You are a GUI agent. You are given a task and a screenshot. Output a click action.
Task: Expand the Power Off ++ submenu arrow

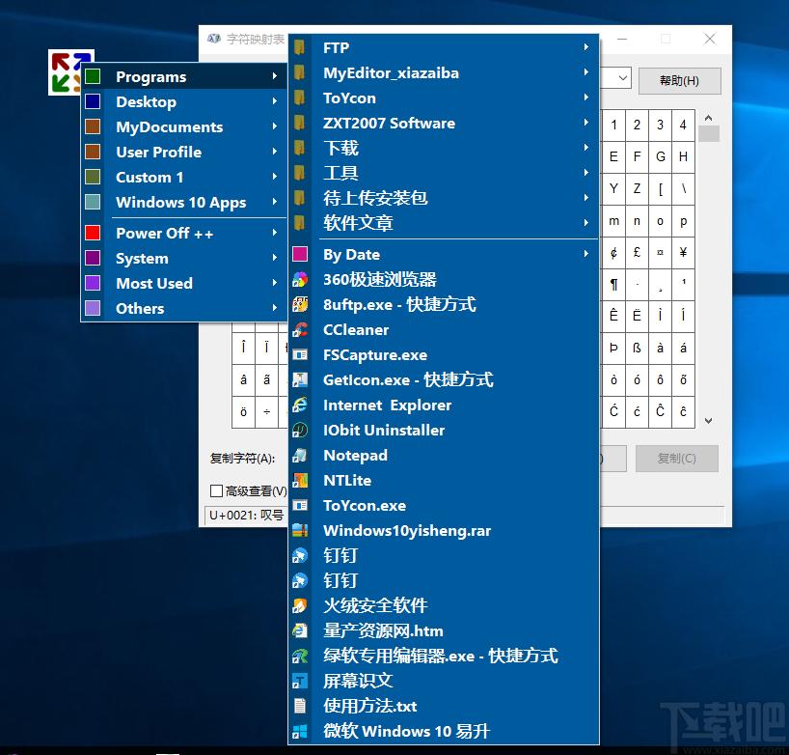click(275, 233)
